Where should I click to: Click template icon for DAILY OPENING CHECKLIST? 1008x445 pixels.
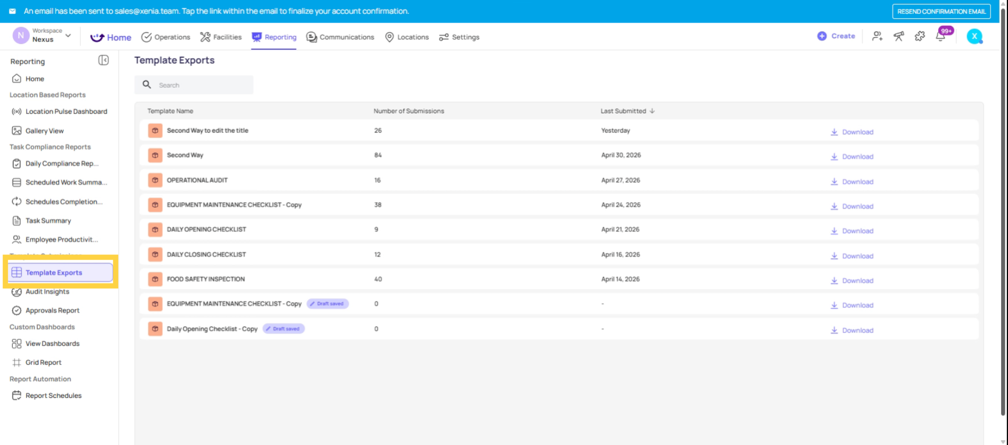pyautogui.click(x=155, y=229)
